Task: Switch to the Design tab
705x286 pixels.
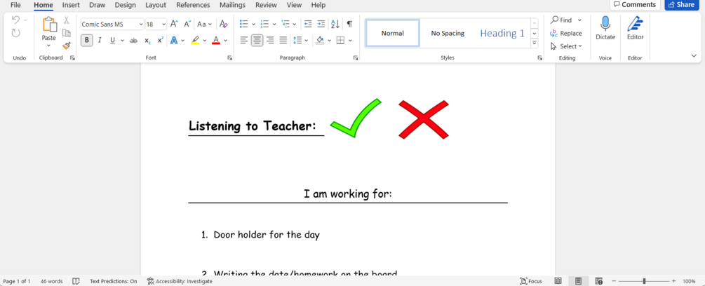Action: [125, 5]
